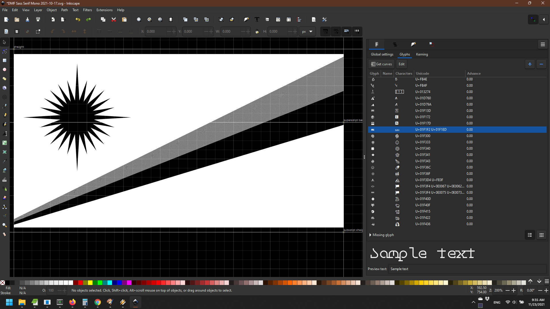Screen dimensions: 550x309
Task: Pick the Text tool from the toolbox
Action: pos(4,133)
